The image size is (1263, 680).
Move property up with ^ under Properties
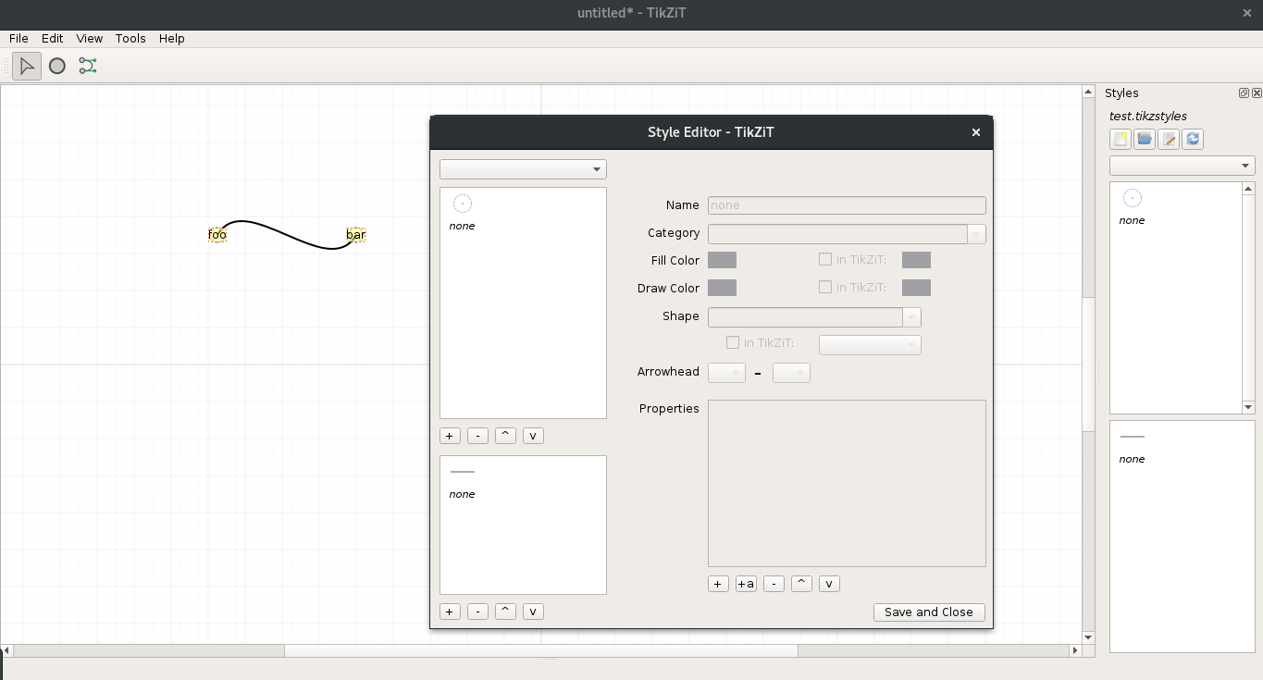[802, 584]
